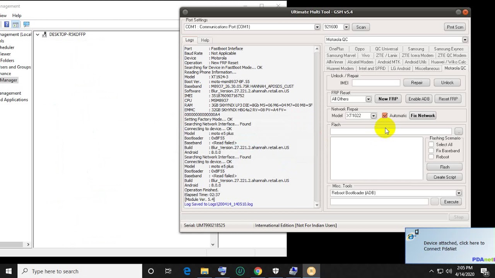Screen dimensions: 495x278
Task: Open Task View on the taskbar
Action: (168, 271)
